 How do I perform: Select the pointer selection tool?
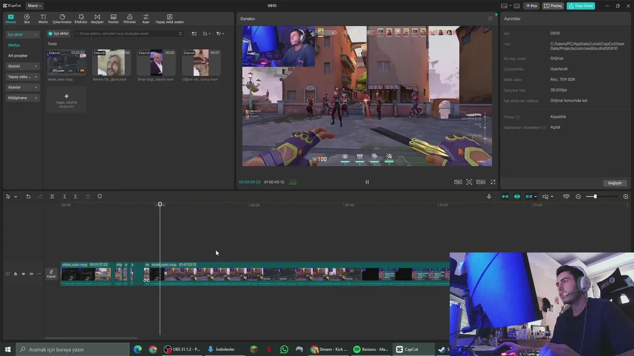coord(8,197)
